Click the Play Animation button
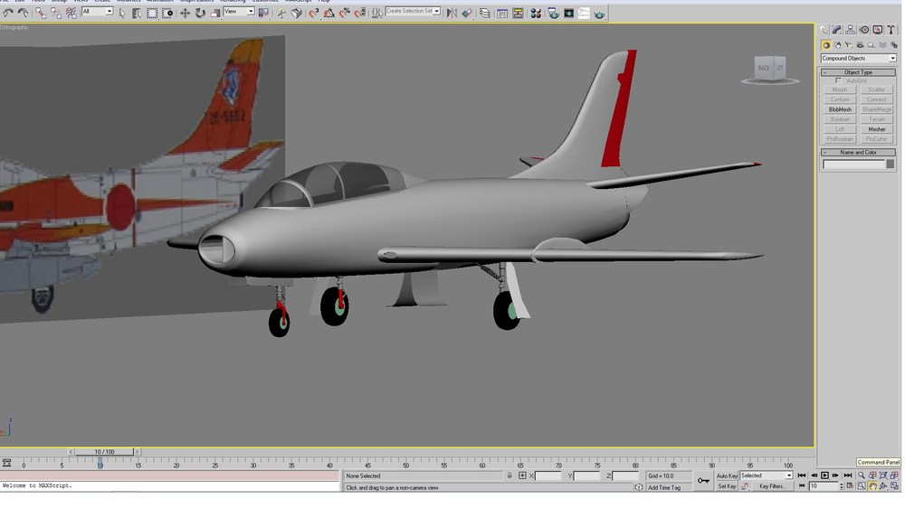This screenshot has width=905, height=508. click(x=824, y=475)
